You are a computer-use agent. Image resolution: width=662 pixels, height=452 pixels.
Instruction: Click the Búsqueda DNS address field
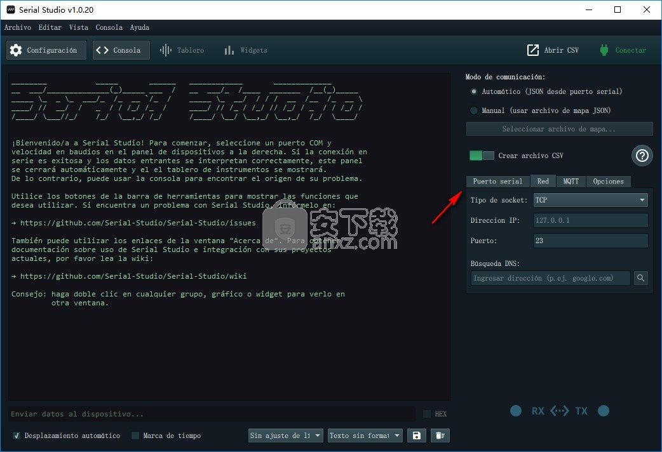pyautogui.click(x=551, y=278)
